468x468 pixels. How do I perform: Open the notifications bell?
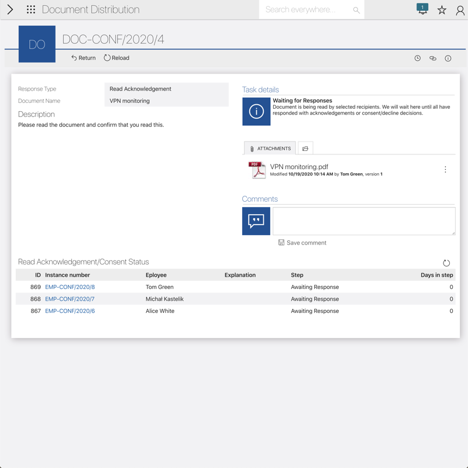click(x=422, y=9)
